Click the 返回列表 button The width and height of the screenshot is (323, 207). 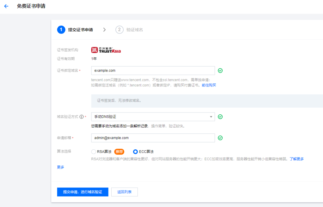coord(124,192)
